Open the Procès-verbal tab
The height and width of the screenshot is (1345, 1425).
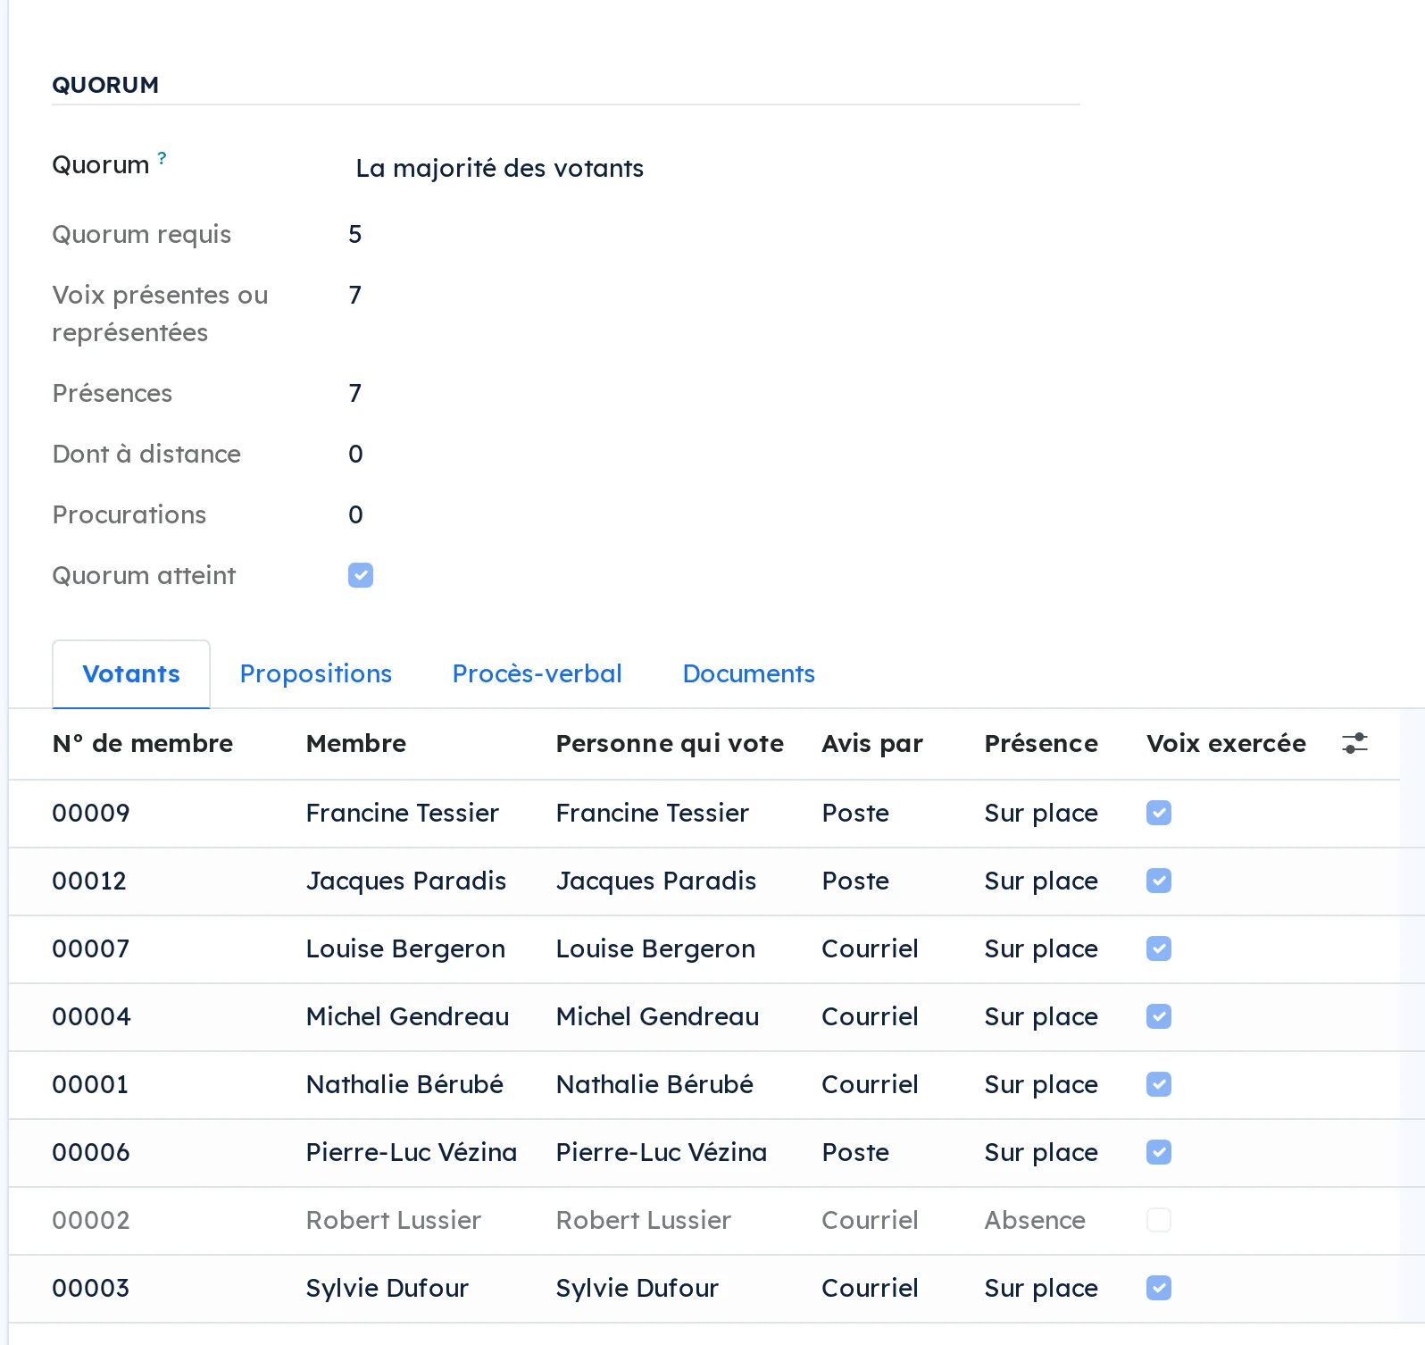point(537,674)
